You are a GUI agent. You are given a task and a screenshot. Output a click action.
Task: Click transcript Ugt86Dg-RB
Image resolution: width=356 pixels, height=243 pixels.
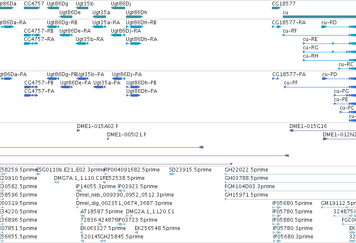point(53,27)
